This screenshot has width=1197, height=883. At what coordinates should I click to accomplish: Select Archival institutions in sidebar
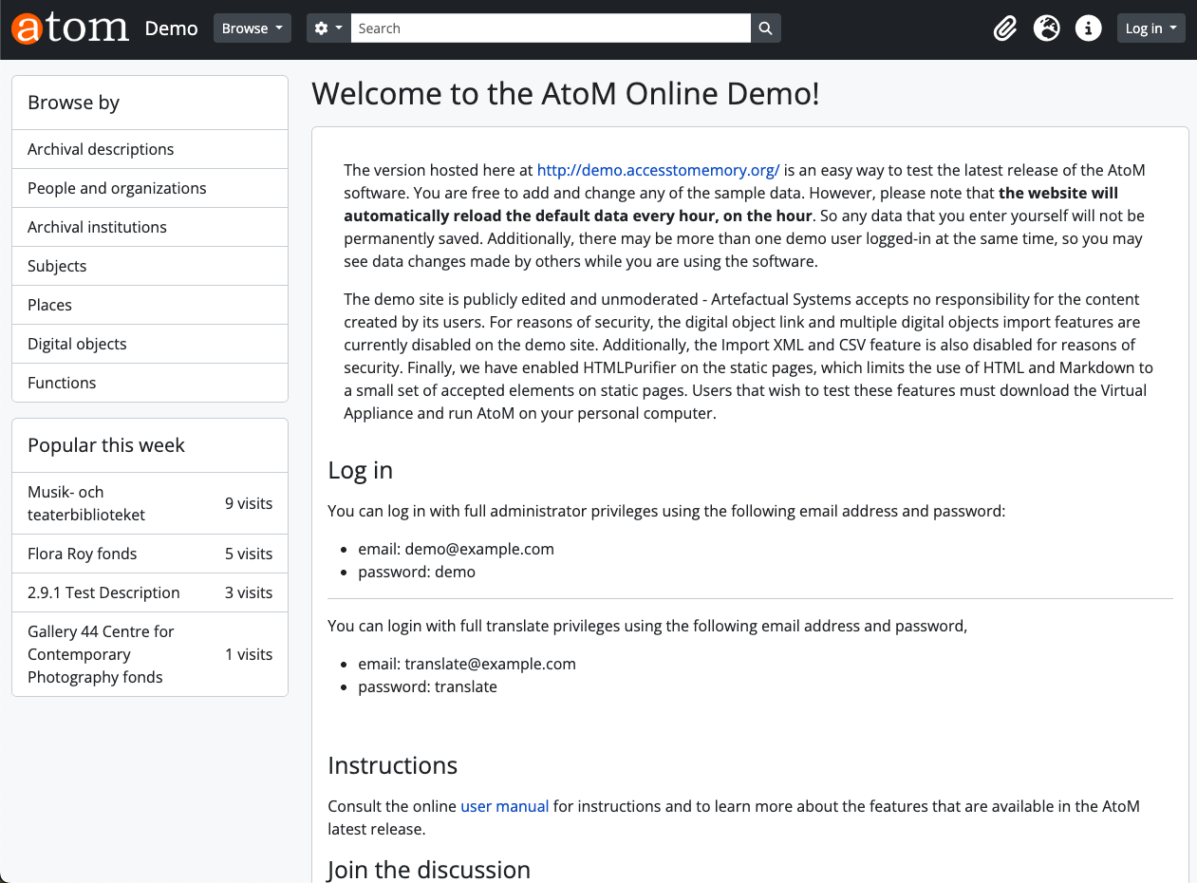(97, 227)
